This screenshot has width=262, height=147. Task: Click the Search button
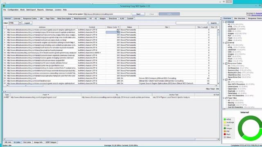tap(214, 23)
